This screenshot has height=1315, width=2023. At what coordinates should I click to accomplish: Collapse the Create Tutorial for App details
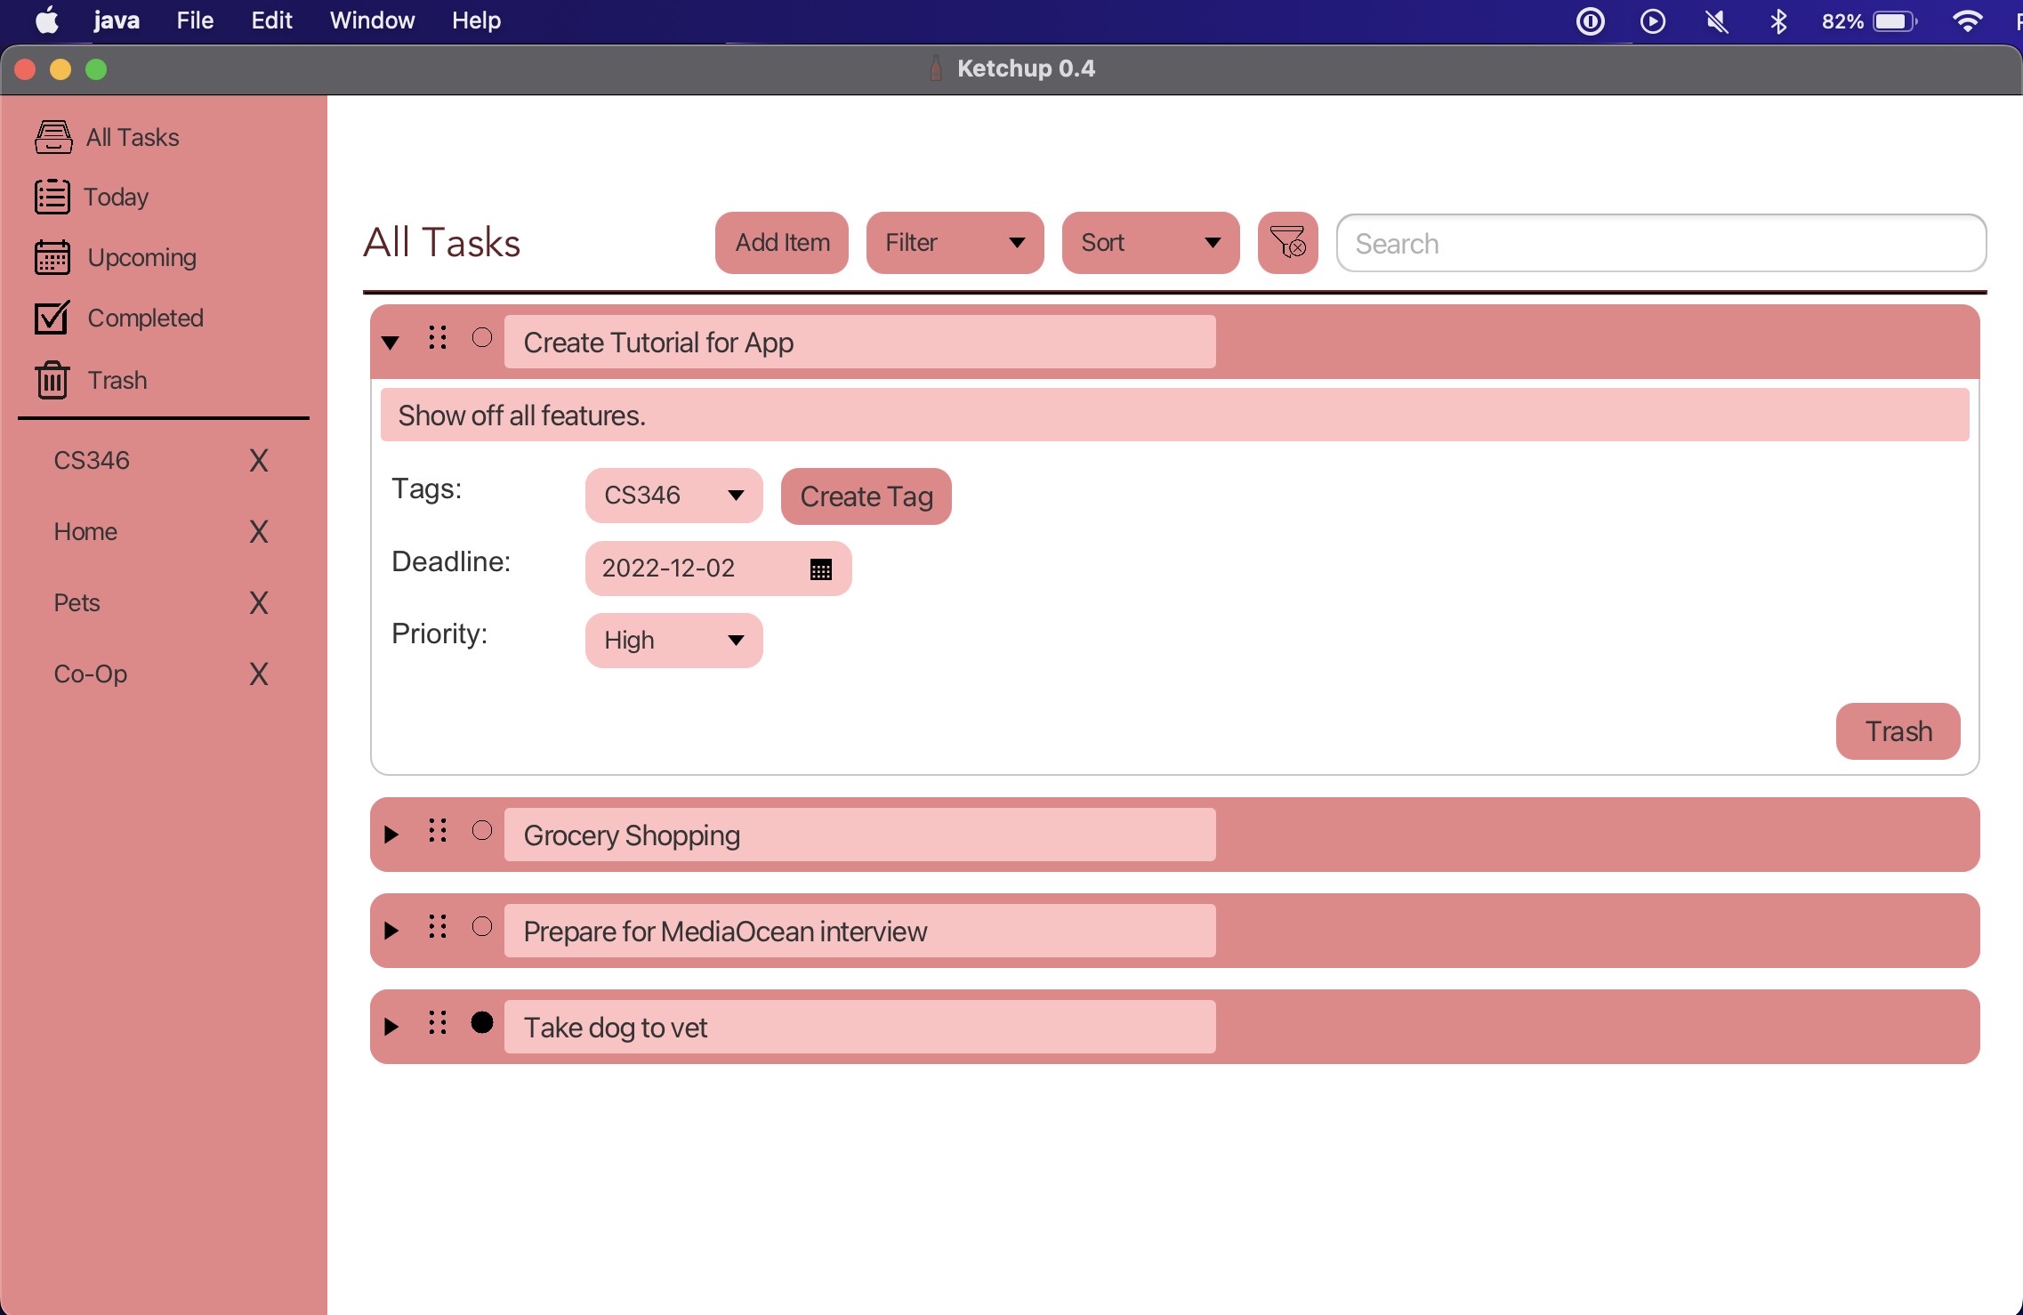(390, 342)
